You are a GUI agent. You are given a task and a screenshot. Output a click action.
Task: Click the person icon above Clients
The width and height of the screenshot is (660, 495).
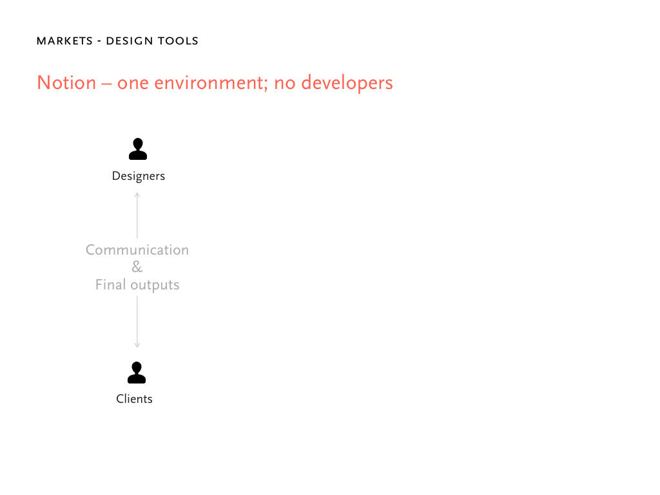137,373
